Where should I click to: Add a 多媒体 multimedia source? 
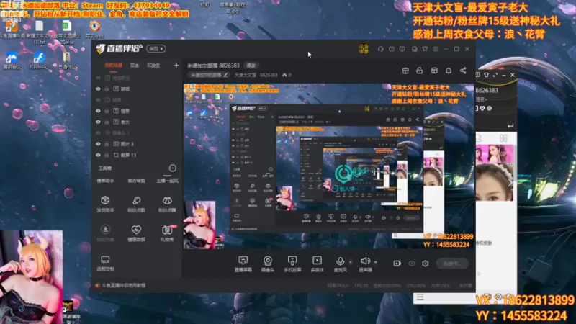click(317, 264)
